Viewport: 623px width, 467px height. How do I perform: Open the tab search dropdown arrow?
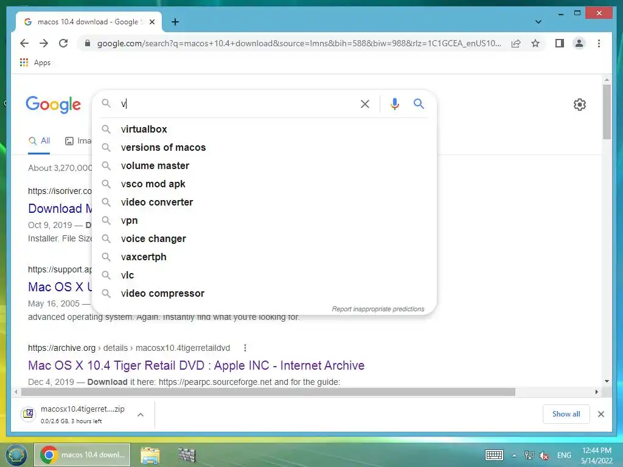coord(538,22)
